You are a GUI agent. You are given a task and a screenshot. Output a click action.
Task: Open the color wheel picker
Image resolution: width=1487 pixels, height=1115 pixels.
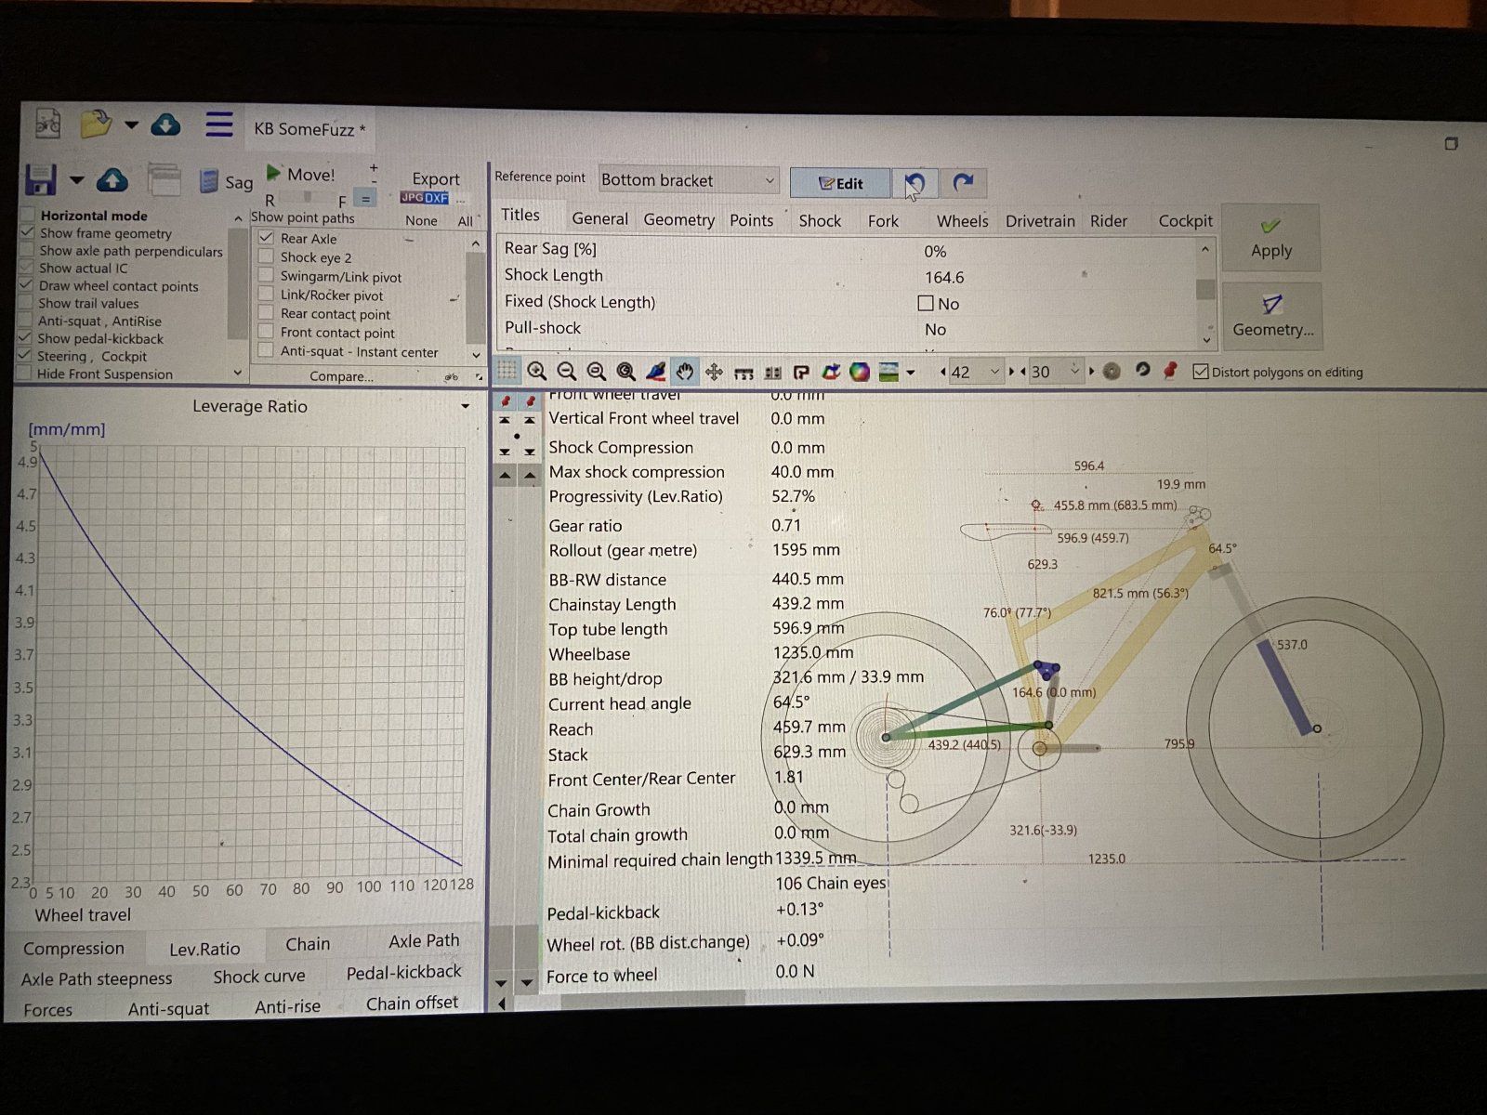pyautogui.click(x=860, y=373)
